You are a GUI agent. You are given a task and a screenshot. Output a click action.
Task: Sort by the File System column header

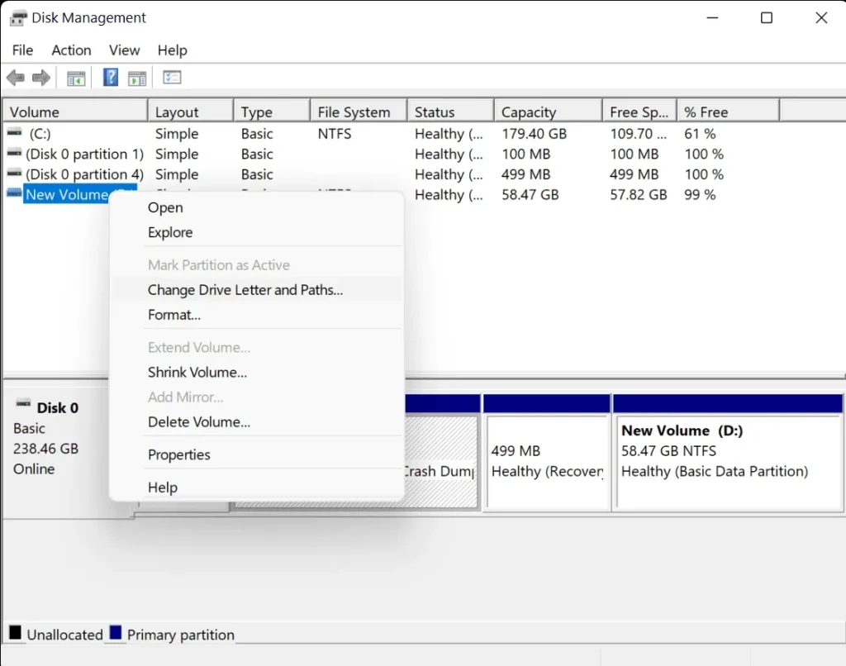(359, 112)
